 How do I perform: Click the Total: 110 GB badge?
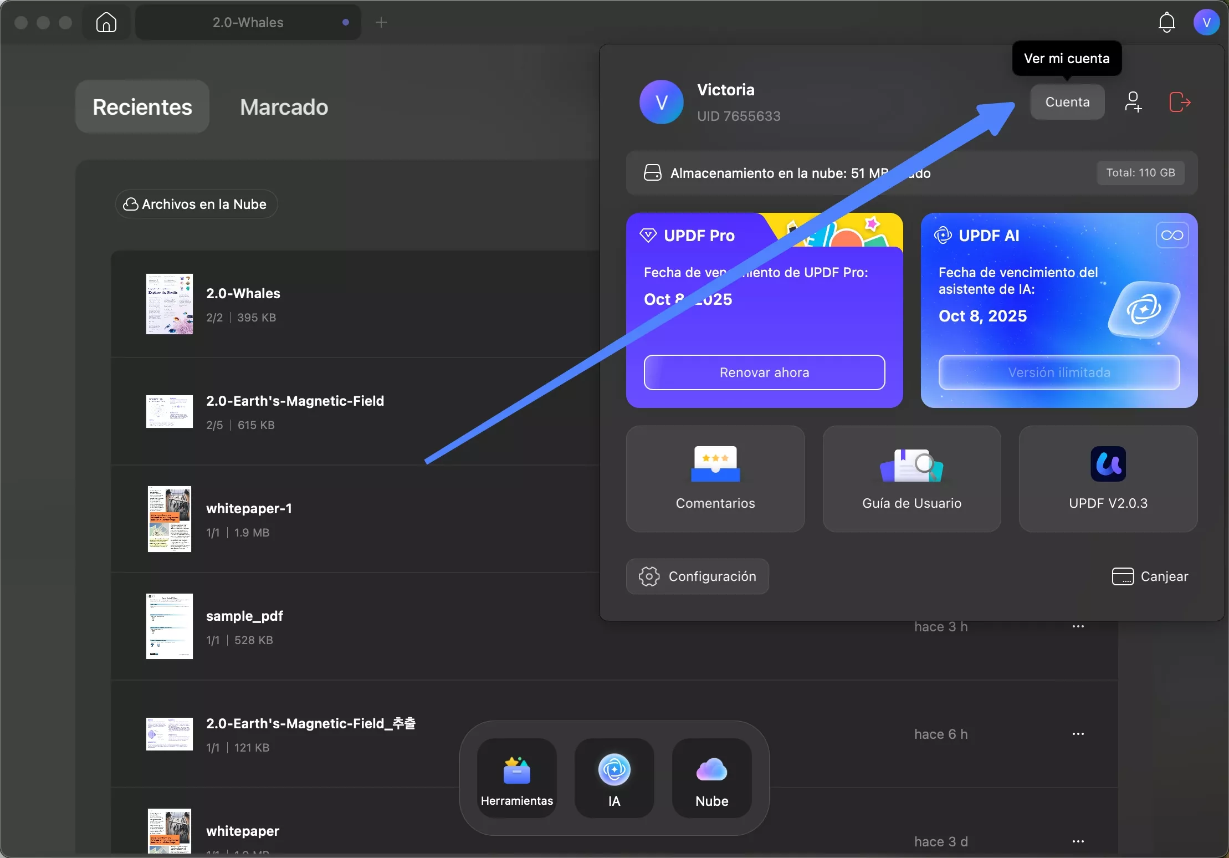[1141, 172]
